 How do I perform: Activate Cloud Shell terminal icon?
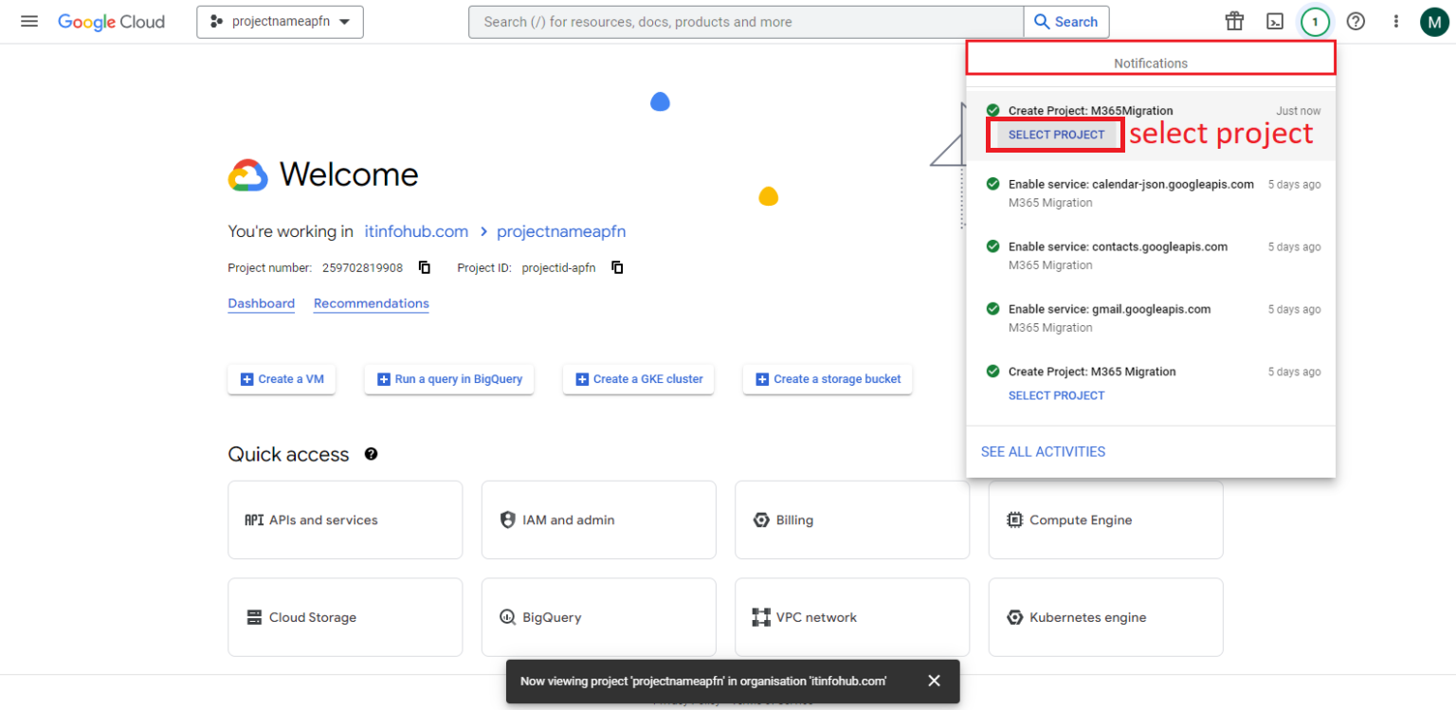coord(1275,21)
